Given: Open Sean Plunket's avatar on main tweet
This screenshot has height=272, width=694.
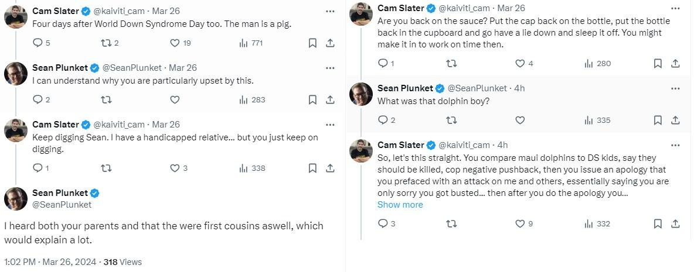Looking at the screenshot, I should (16, 199).
